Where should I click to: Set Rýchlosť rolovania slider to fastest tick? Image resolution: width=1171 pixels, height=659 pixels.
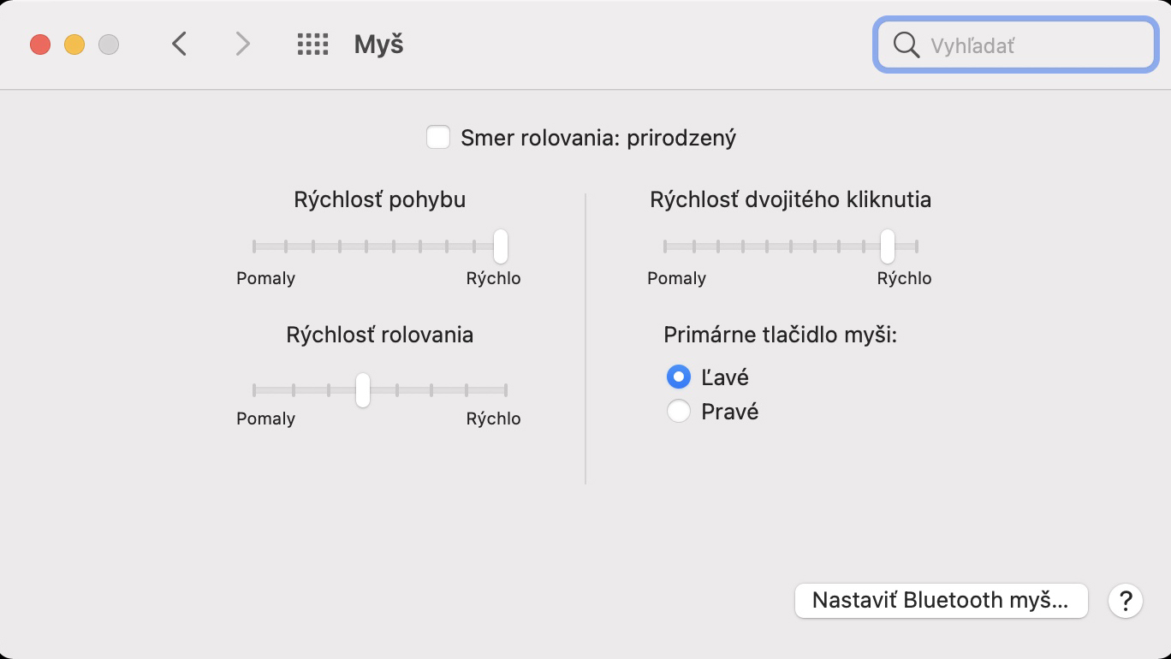pos(506,390)
